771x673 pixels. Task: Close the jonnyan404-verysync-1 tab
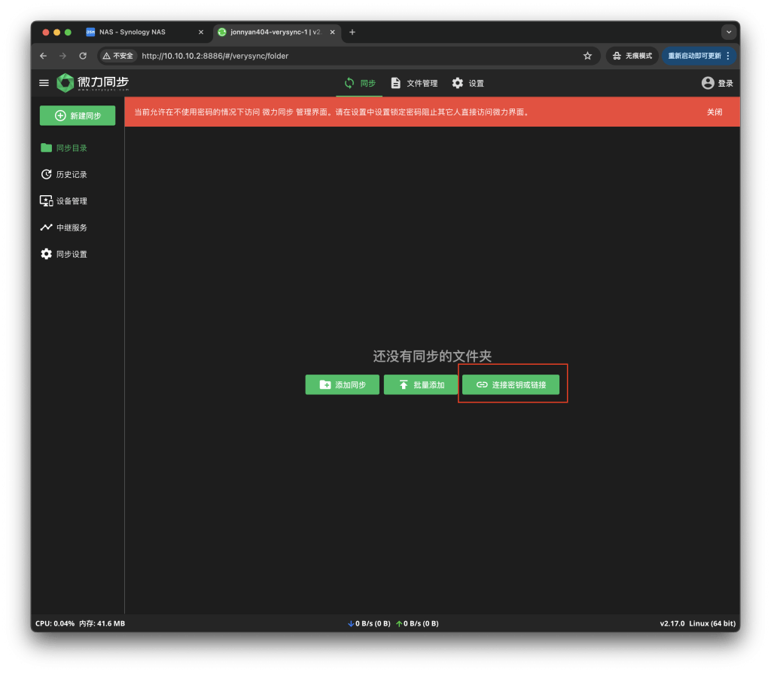tap(332, 32)
